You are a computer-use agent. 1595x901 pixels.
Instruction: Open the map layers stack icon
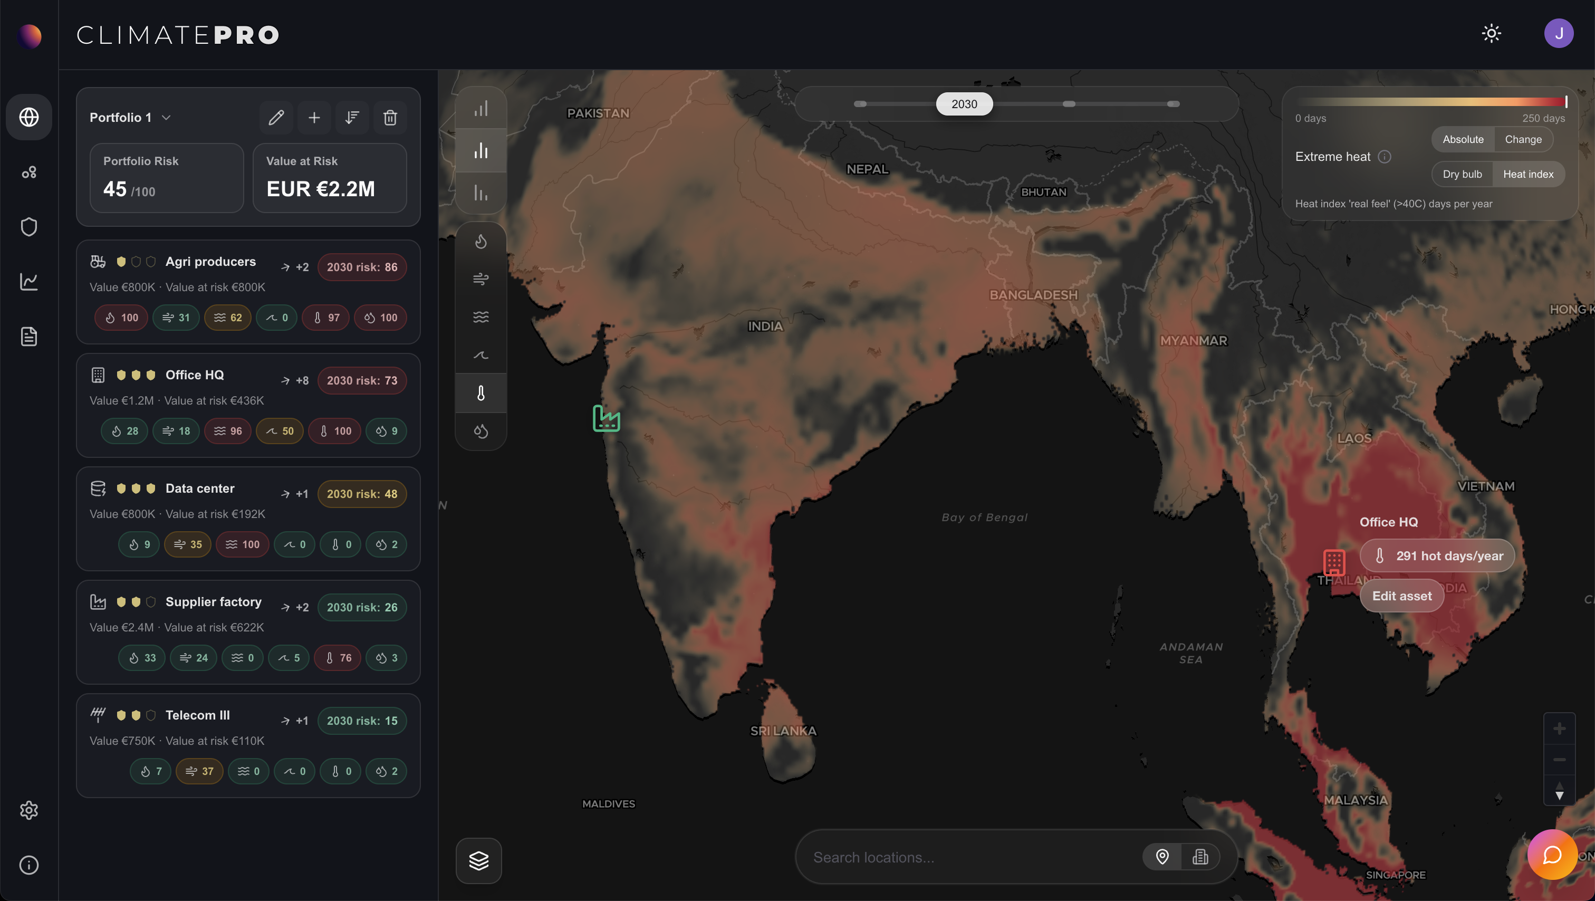pos(478,860)
